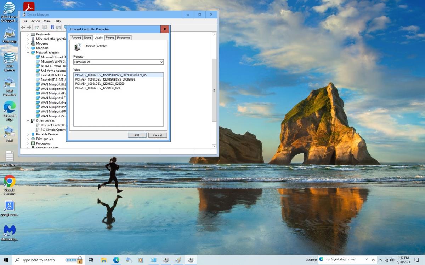Viewport: 425px width, 265px height.
Task: Show hidden system tray icons
Action: pos(381,260)
